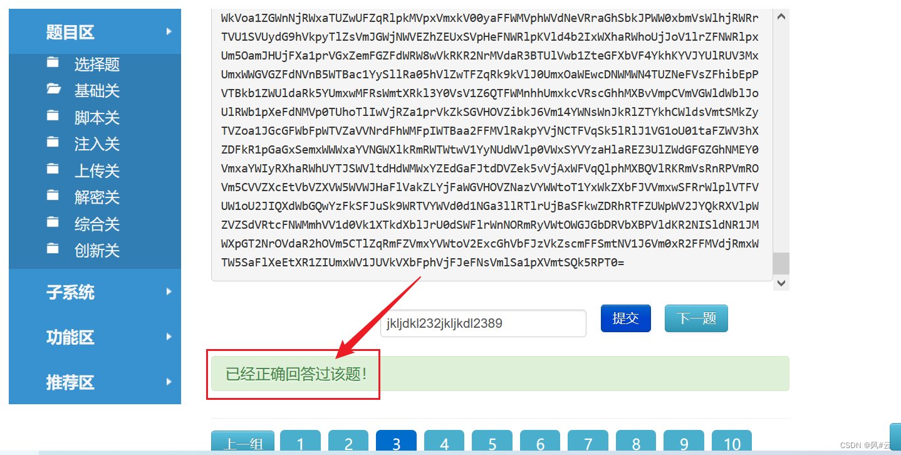Viewport: 901px width, 455px height.
Task: Expand the 功能区 section arrow
Action: coord(169,337)
